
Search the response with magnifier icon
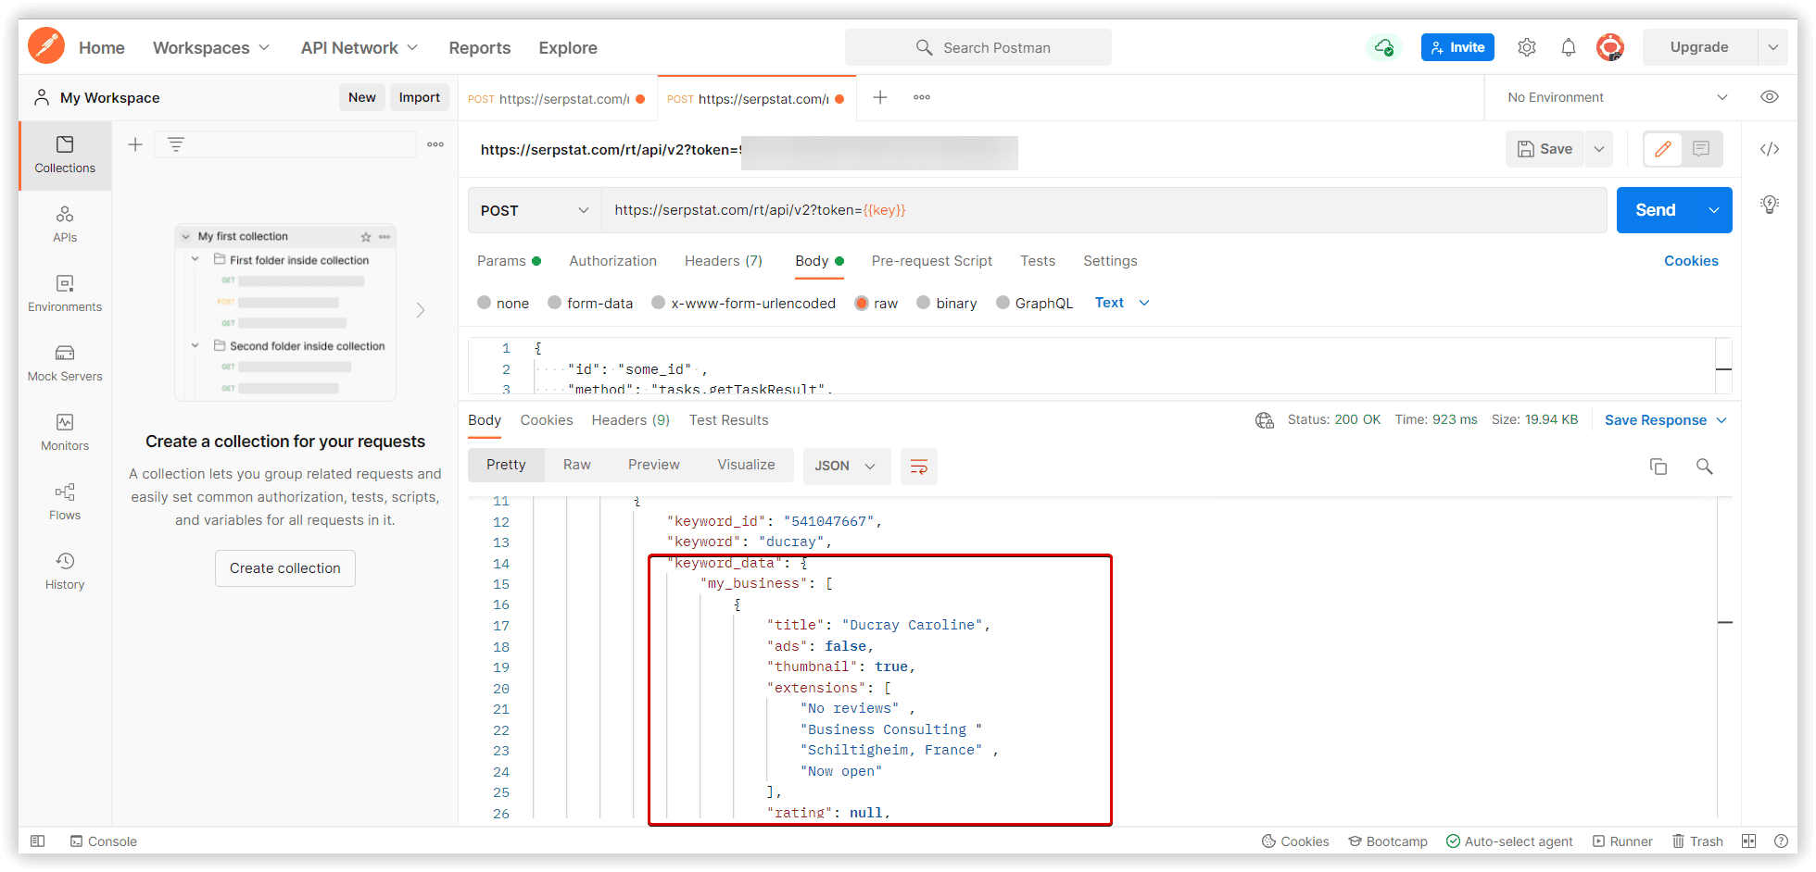1705,467
